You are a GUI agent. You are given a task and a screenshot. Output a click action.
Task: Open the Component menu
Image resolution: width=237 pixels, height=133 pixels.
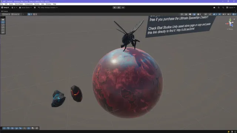click(x=29, y=4)
